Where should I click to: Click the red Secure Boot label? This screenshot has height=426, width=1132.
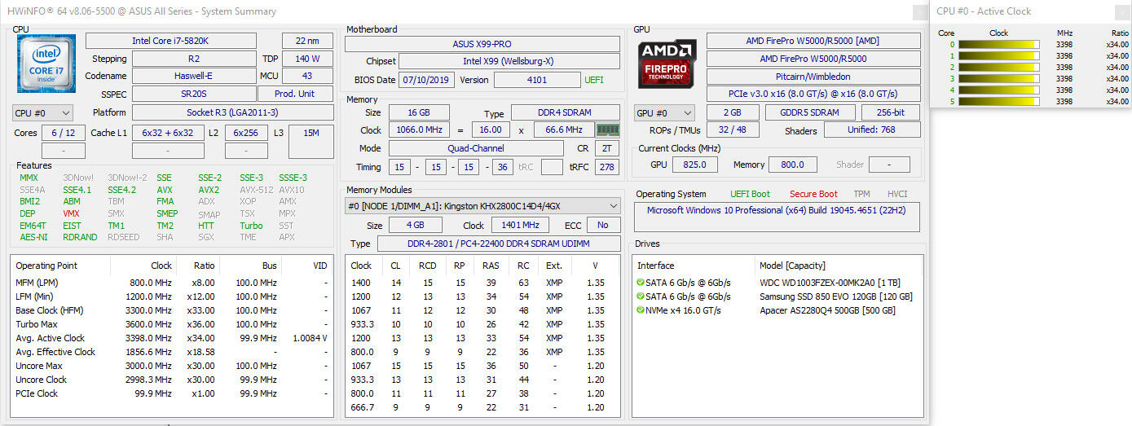(813, 194)
